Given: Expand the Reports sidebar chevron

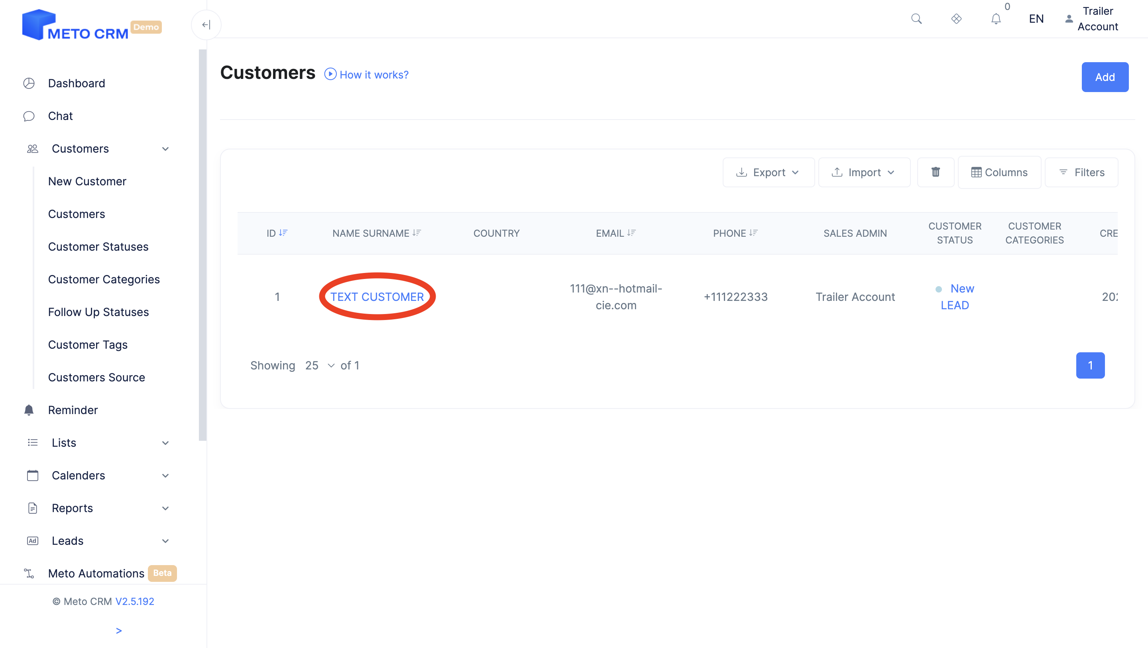Looking at the screenshot, I should 165,509.
